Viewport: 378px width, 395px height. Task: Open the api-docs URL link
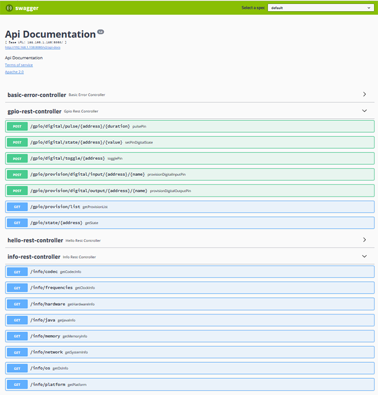(x=33, y=47)
